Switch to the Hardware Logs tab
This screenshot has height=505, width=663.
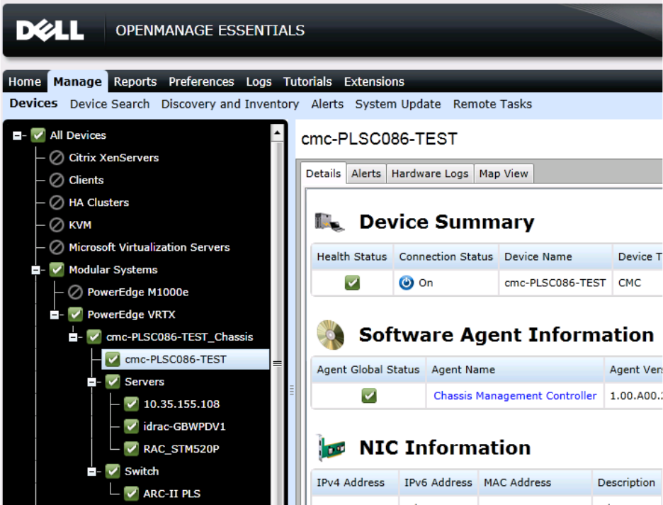click(429, 174)
